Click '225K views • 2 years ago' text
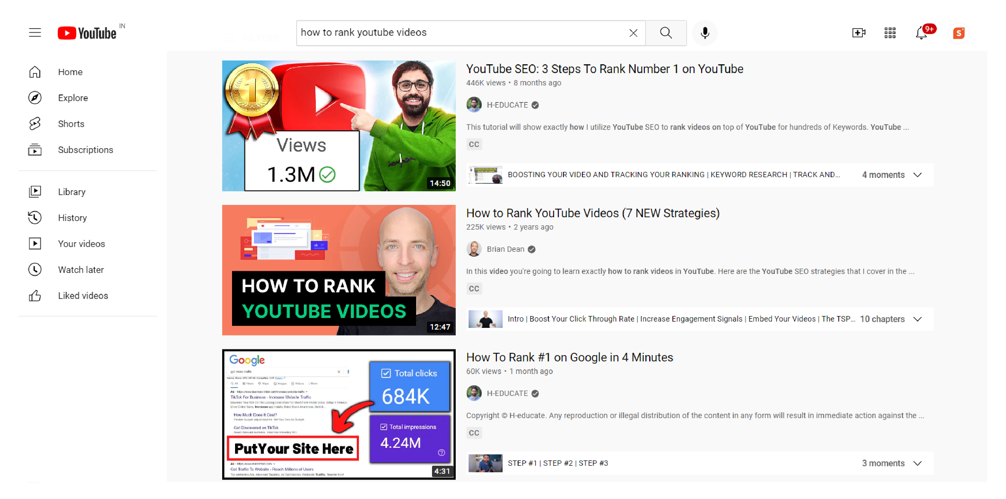The height and width of the screenshot is (499, 1006). click(509, 228)
